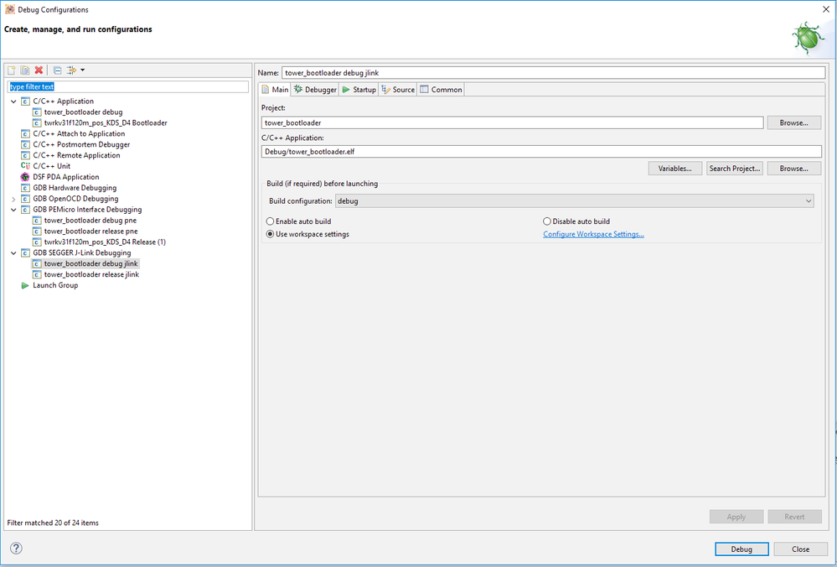The width and height of the screenshot is (837, 567).
Task: Select tower_bootloader debug jlink configuration
Action: pos(90,263)
